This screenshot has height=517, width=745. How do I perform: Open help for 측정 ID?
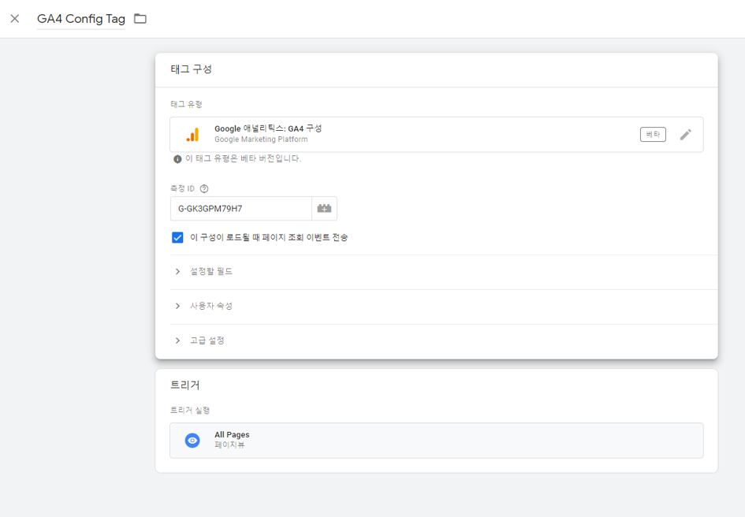coord(204,188)
